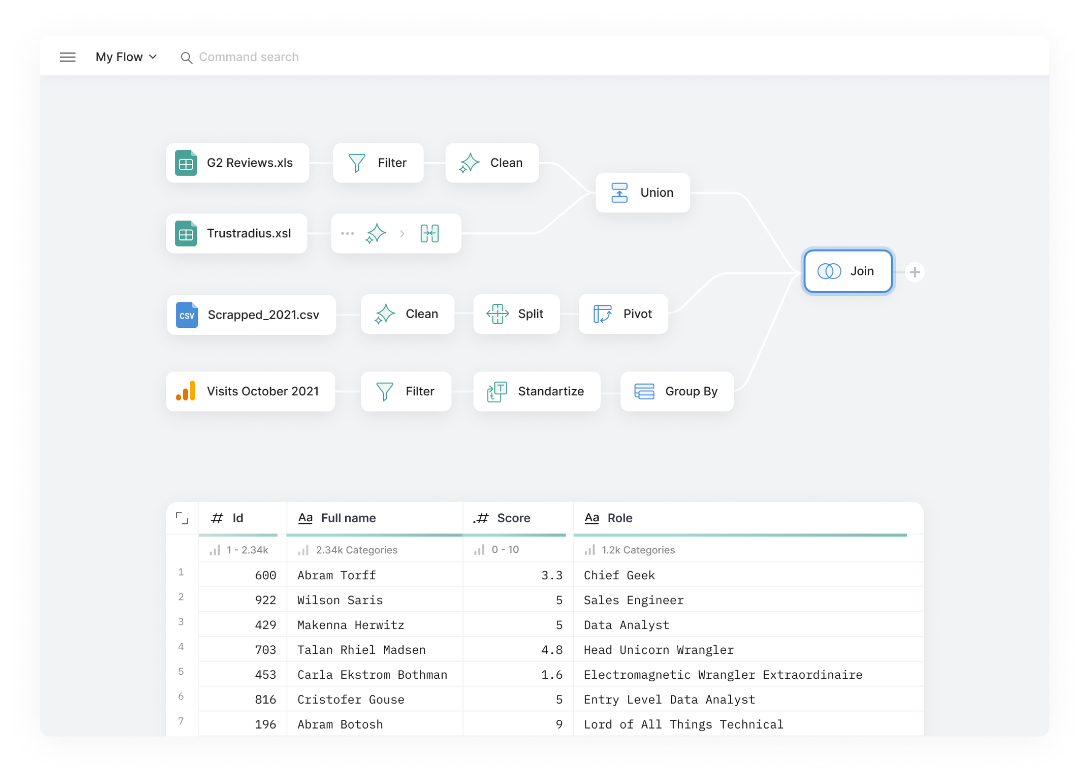Open the hamburger menu

click(68, 57)
